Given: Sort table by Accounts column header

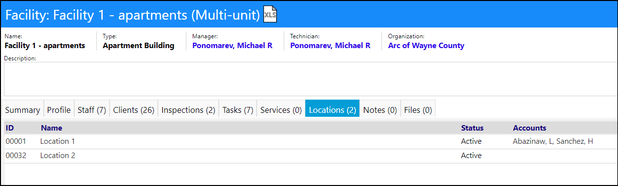Looking at the screenshot, I should coord(530,128).
